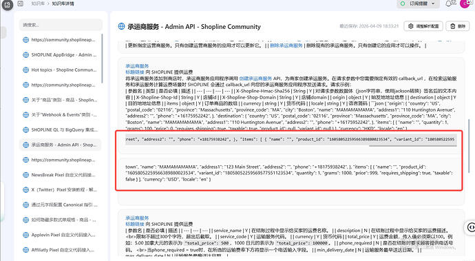Click the 最近保存 timestamp text

click(x=369, y=26)
